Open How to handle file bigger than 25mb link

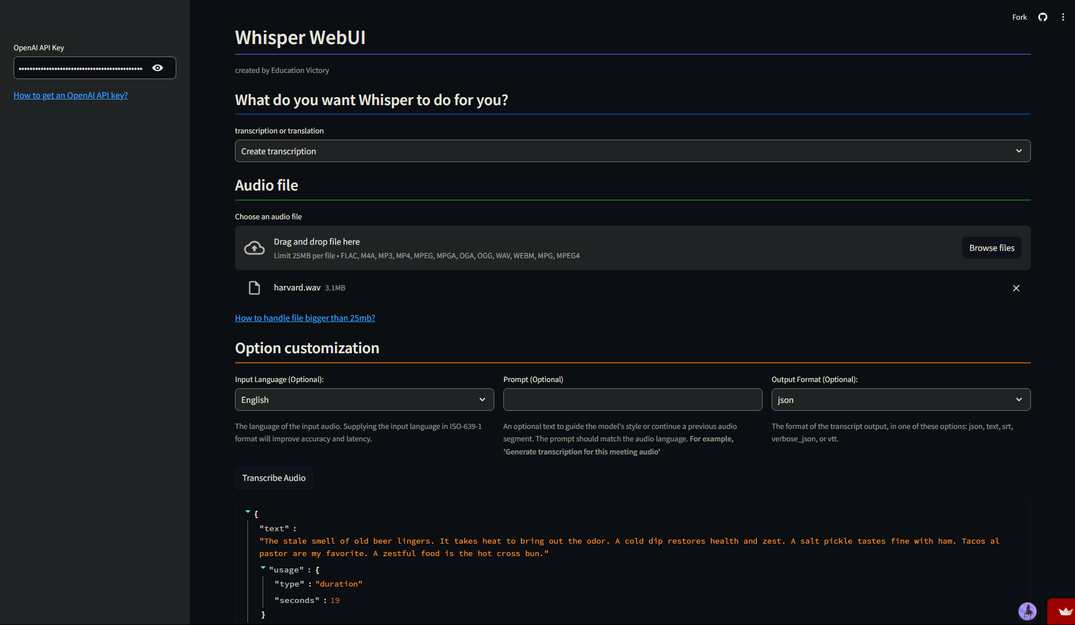[305, 318]
